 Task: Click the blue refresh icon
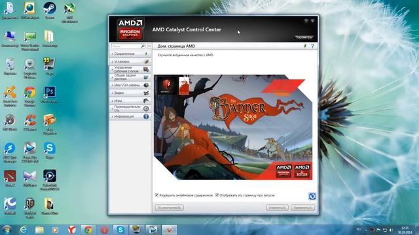(x=312, y=196)
